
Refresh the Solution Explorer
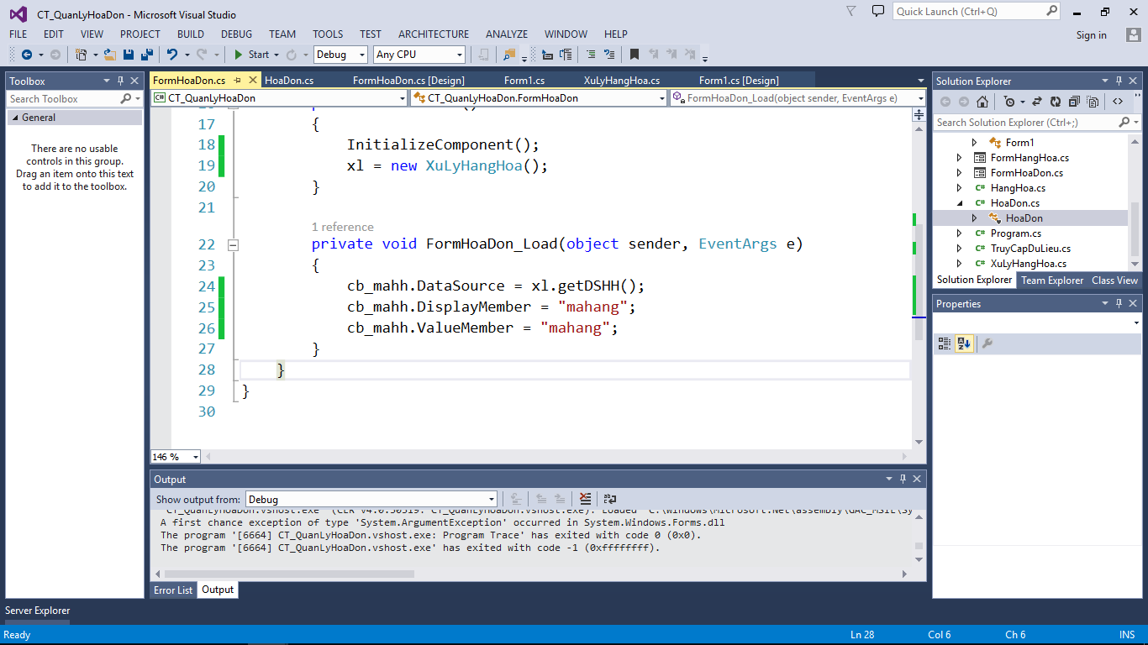point(1056,102)
